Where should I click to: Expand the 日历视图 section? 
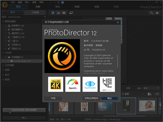coord(3,65)
